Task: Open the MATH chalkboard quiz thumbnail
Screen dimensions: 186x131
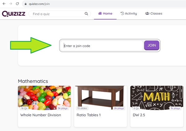Action: tap(157, 98)
